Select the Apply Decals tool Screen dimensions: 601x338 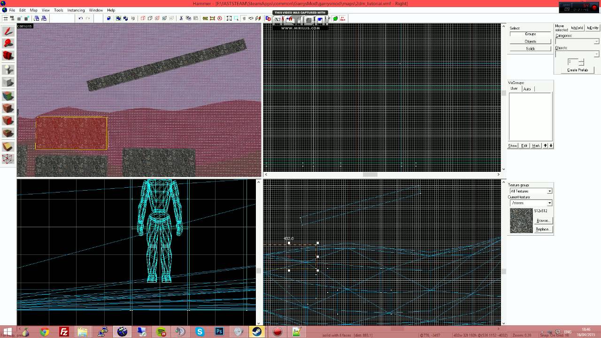click(8, 121)
